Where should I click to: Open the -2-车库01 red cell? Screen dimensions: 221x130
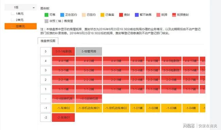pos(63,117)
